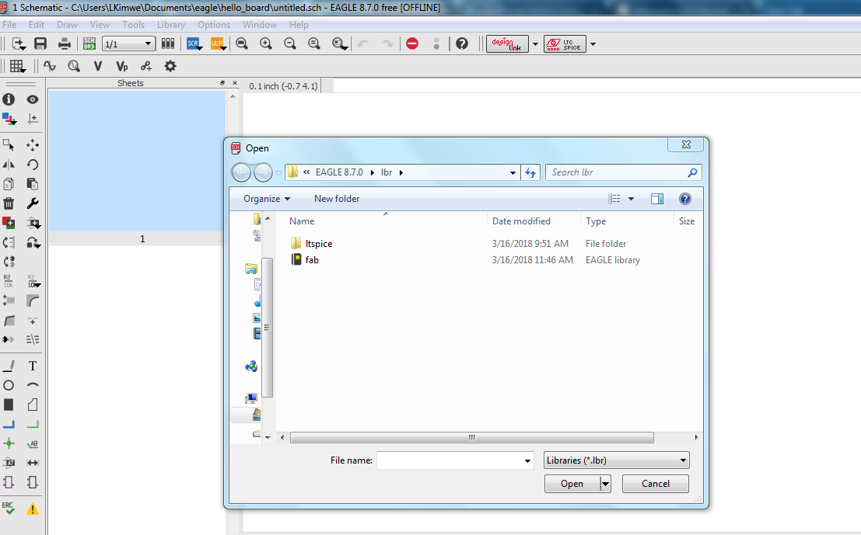Click the Cancel button
The image size is (861, 535).
click(x=655, y=484)
